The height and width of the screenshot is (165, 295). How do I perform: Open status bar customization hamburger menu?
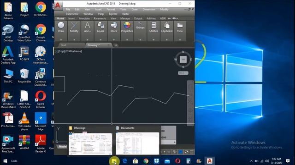[x=192, y=152]
